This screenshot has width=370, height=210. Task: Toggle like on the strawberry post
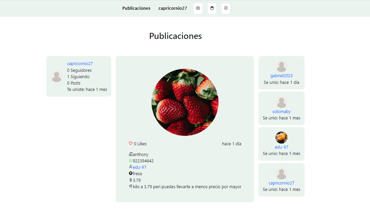(x=131, y=143)
